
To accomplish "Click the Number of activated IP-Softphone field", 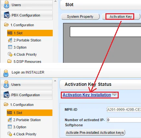I will pyautogui.click(x=124, y=120).
